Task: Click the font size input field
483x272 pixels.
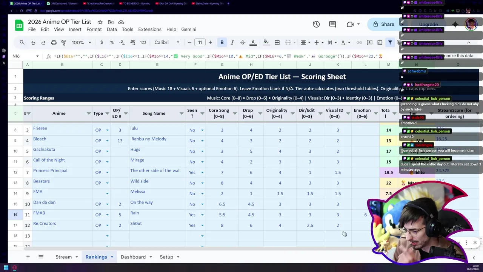Action: coord(200,42)
